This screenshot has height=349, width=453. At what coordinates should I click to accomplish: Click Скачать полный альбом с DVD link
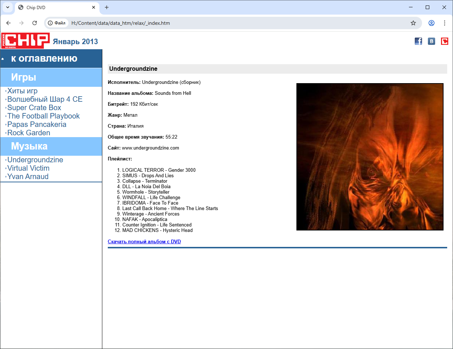[x=144, y=241]
